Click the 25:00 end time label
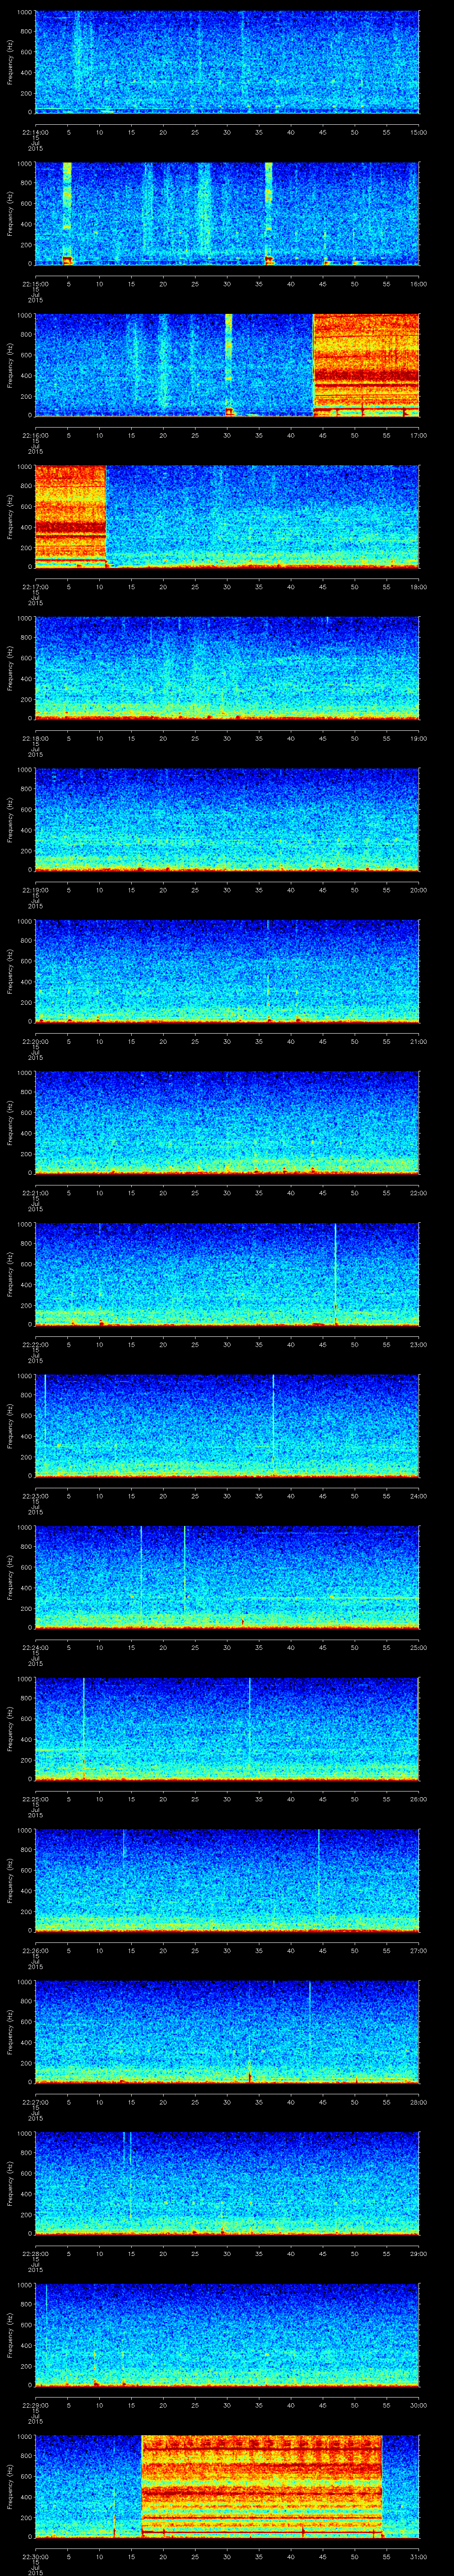 click(419, 1647)
